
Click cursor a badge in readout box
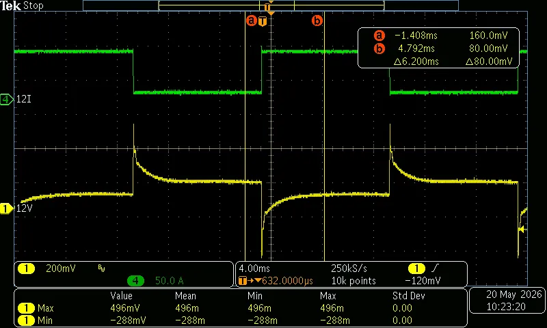379,36
